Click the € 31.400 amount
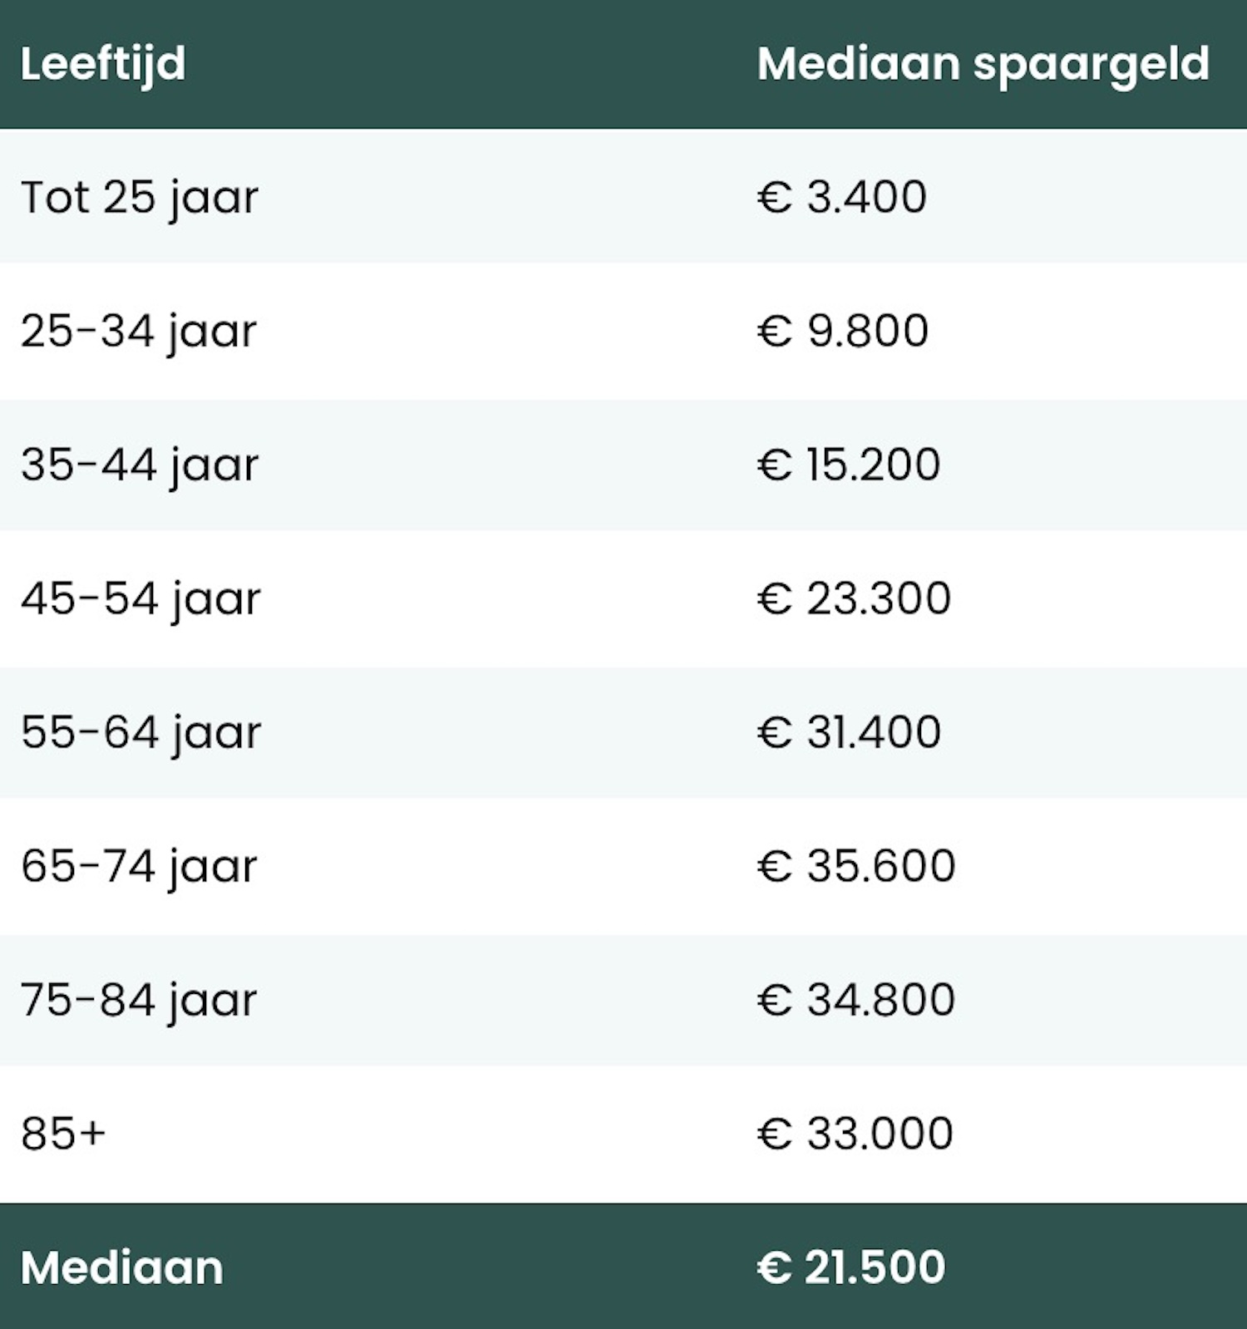The height and width of the screenshot is (1329, 1247). tap(849, 732)
